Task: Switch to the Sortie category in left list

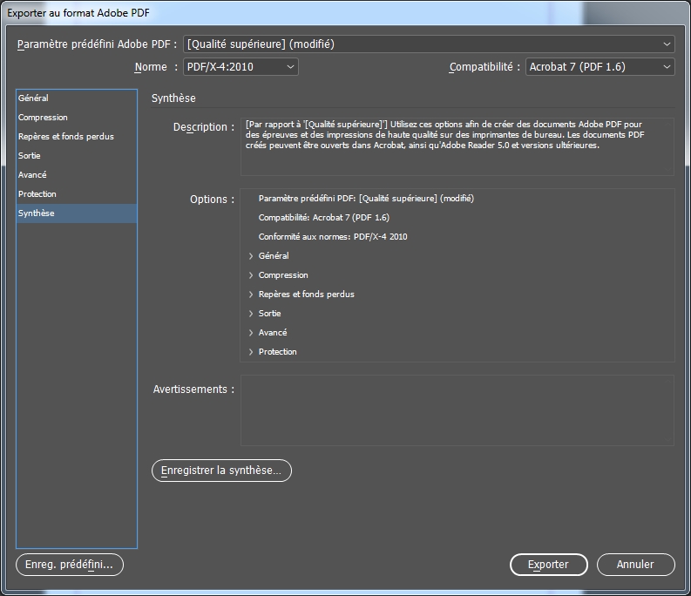Action: 76,156
